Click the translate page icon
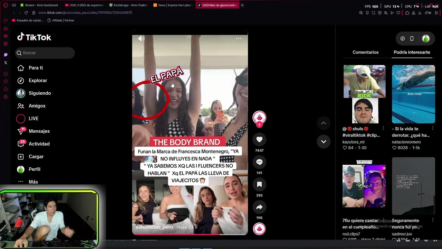 [386, 13]
